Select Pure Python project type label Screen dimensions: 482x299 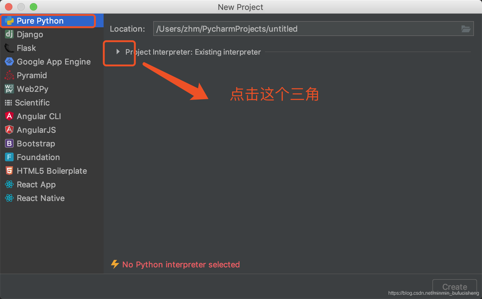click(x=40, y=21)
